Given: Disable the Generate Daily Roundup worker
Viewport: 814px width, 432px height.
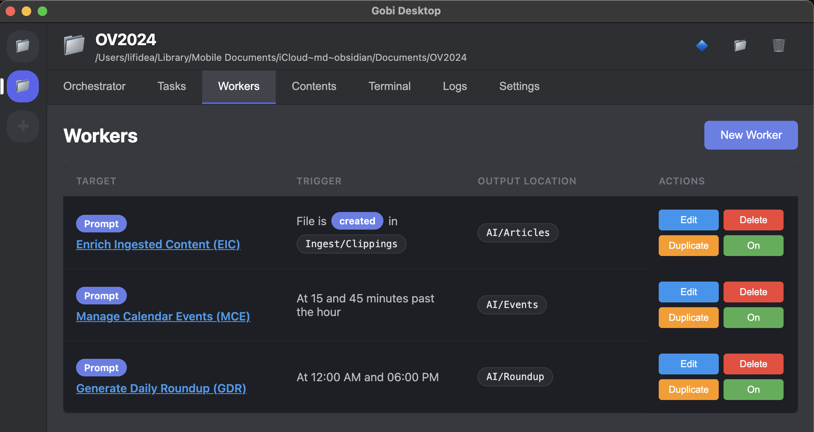Looking at the screenshot, I should click(x=753, y=390).
